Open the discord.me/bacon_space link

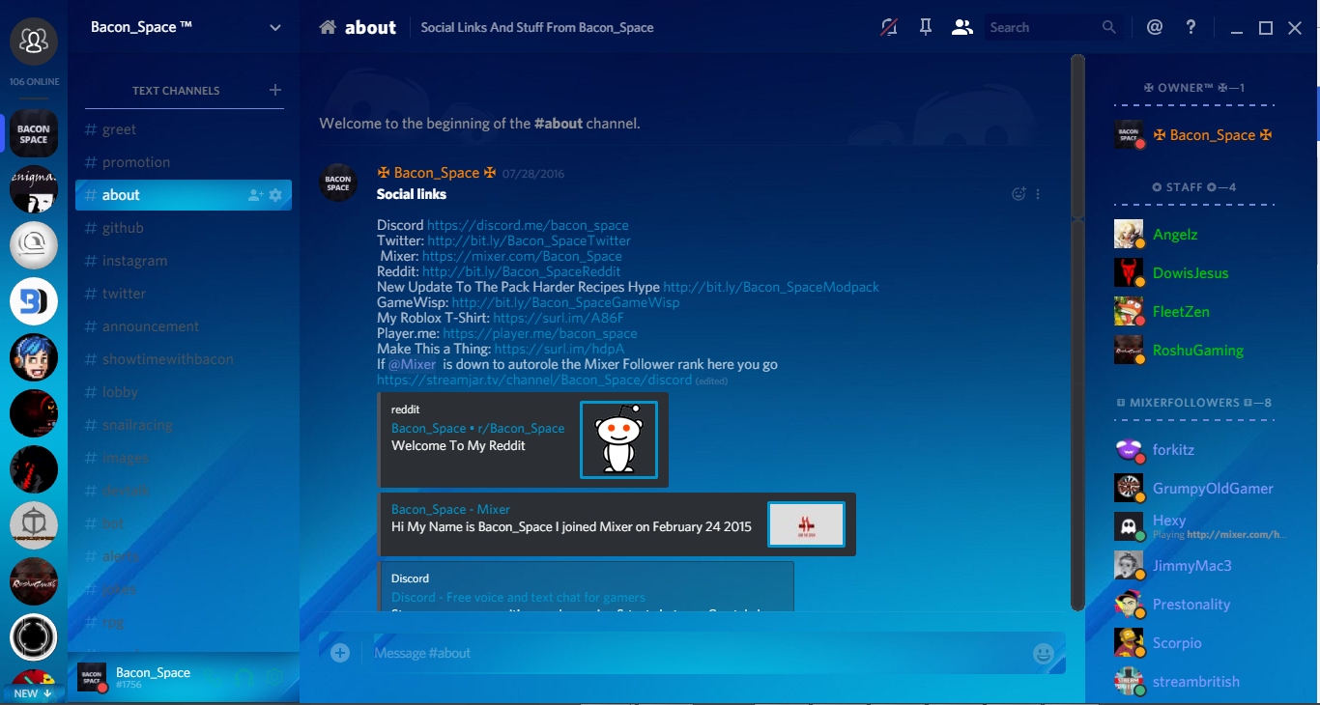tap(528, 225)
